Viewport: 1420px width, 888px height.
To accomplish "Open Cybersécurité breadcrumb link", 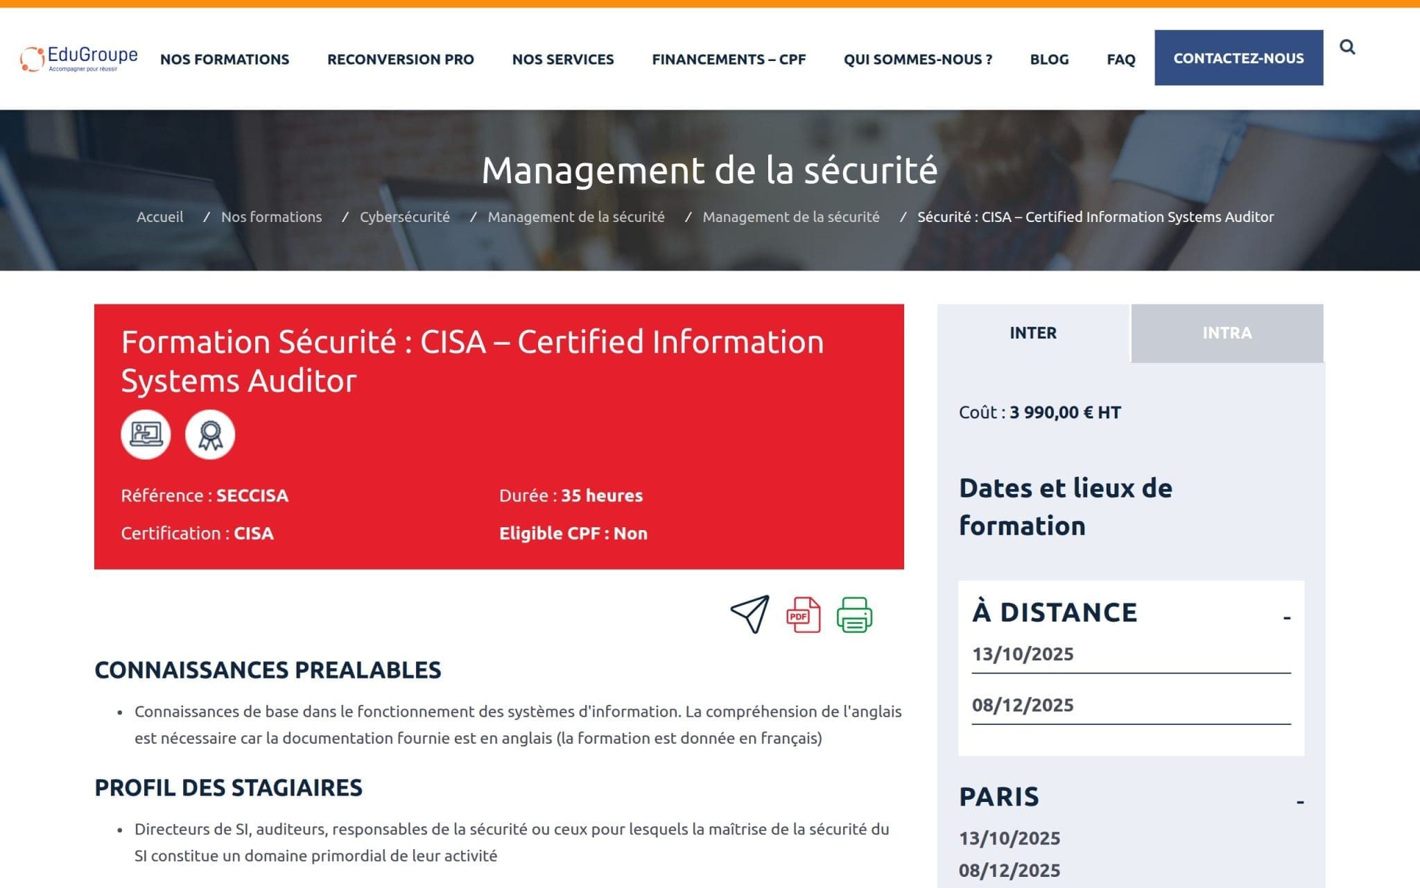I will click(405, 216).
